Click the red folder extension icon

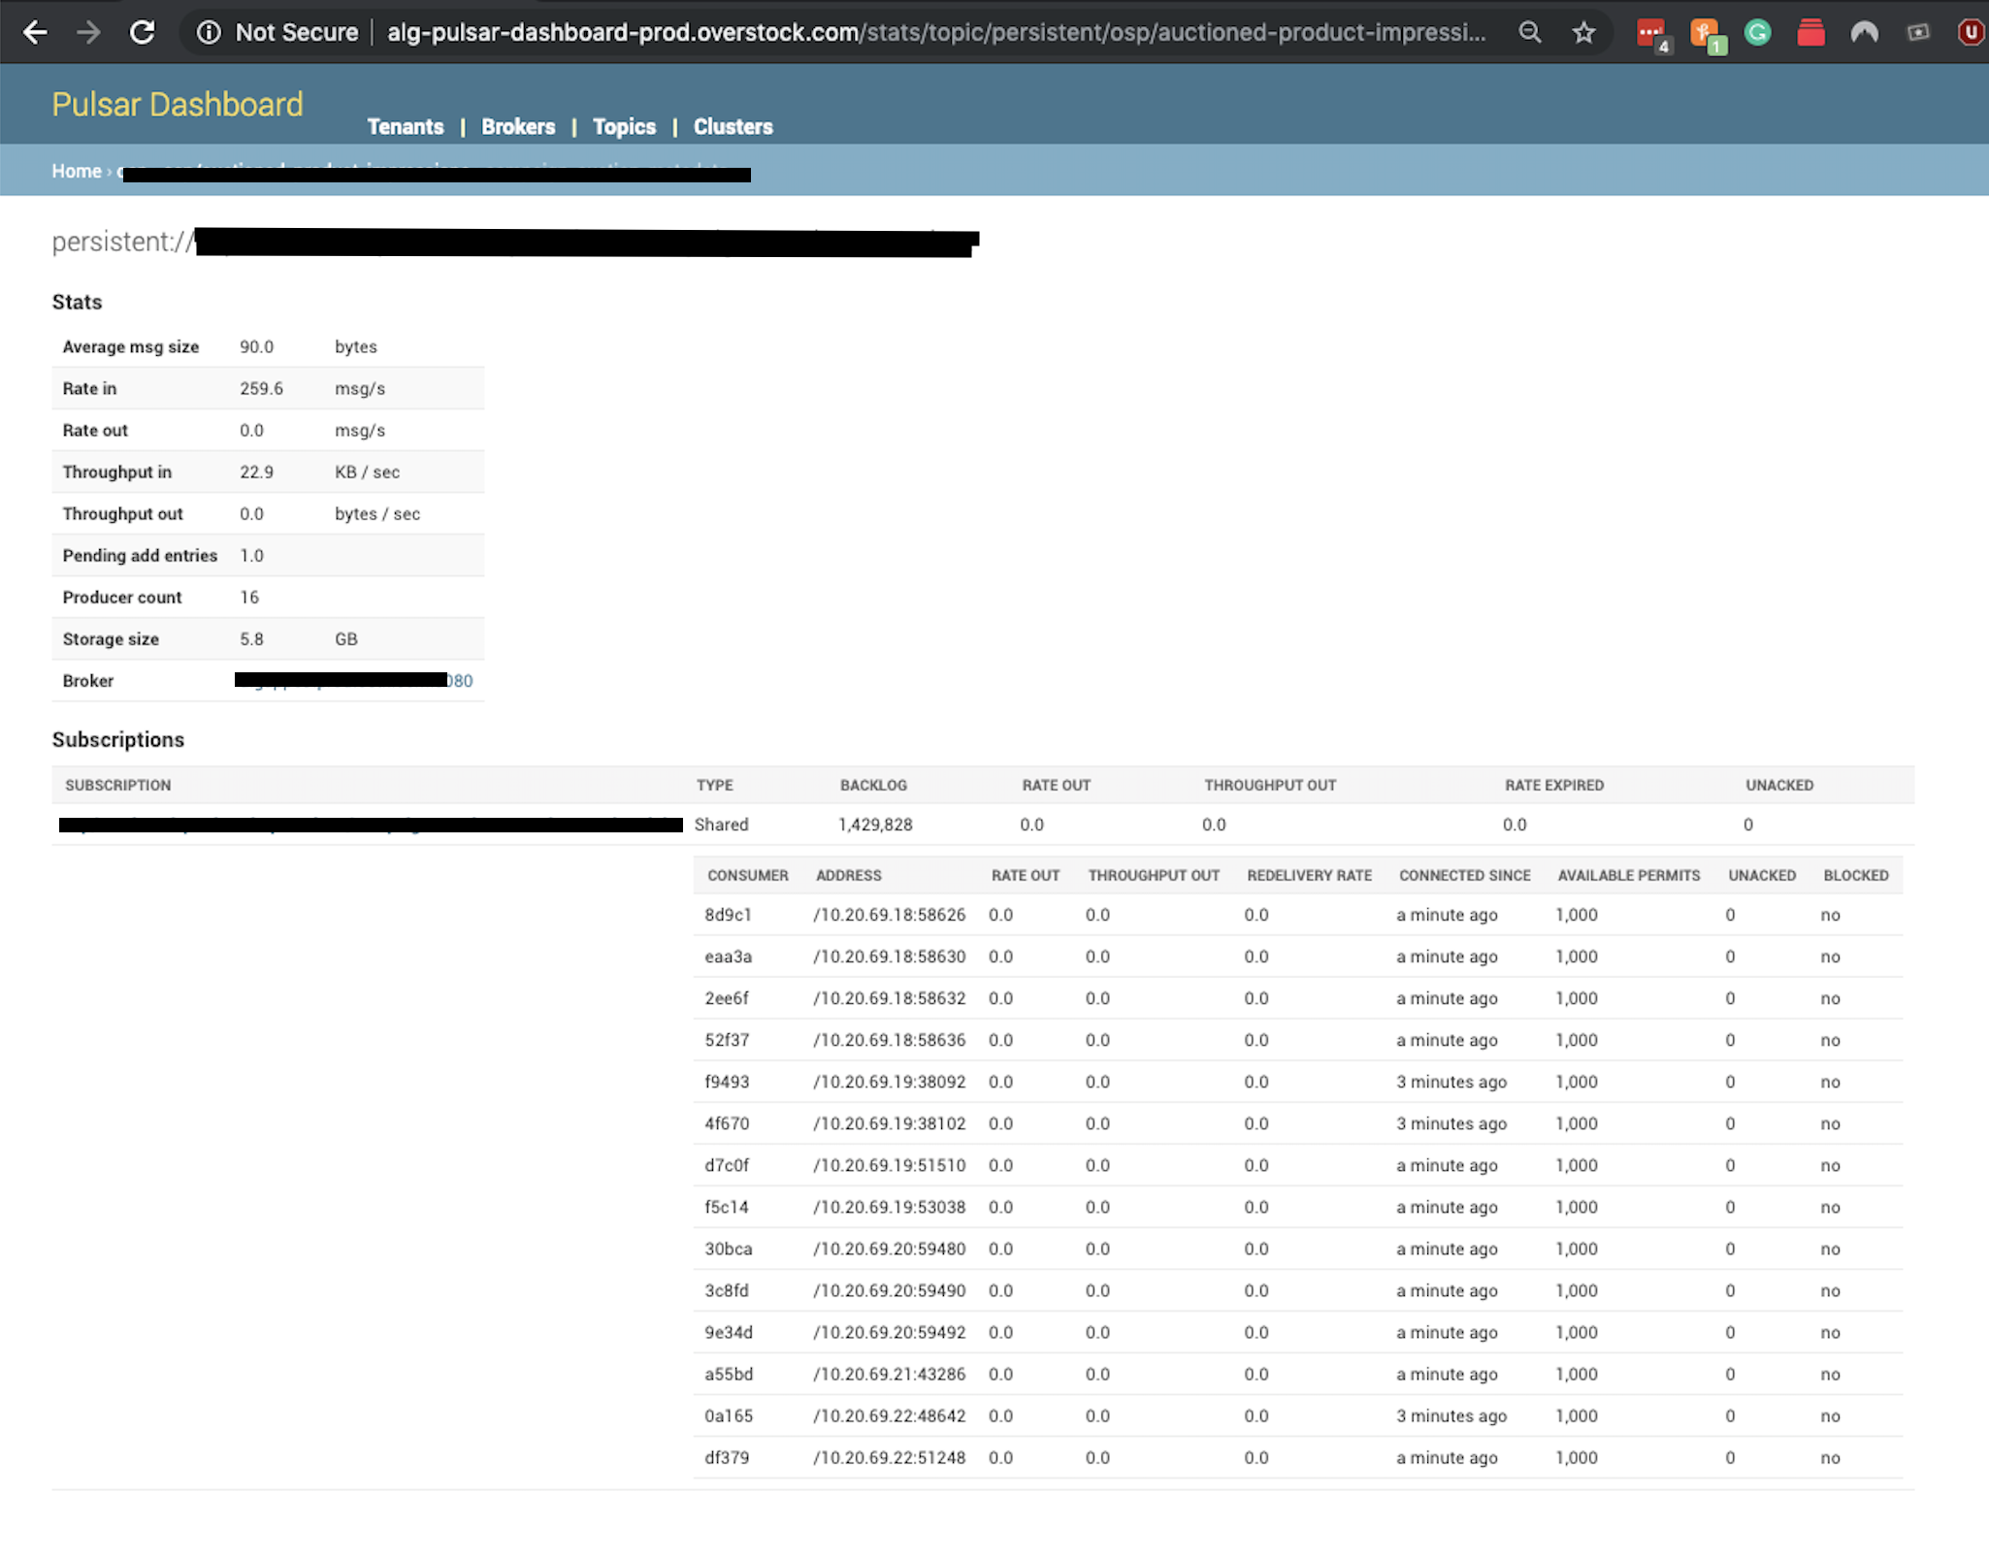(x=1810, y=33)
